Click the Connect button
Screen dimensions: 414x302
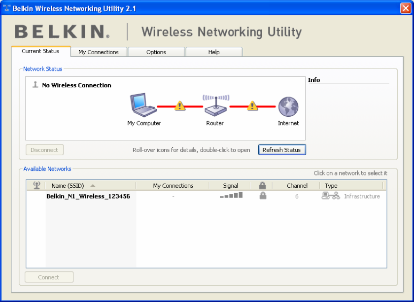point(49,277)
